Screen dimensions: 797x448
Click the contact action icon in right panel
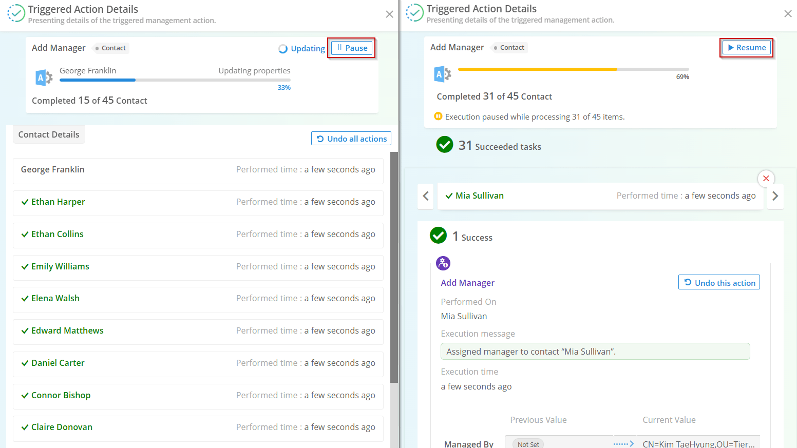point(443,74)
